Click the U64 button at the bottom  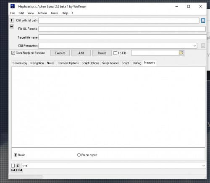click(x=19, y=170)
